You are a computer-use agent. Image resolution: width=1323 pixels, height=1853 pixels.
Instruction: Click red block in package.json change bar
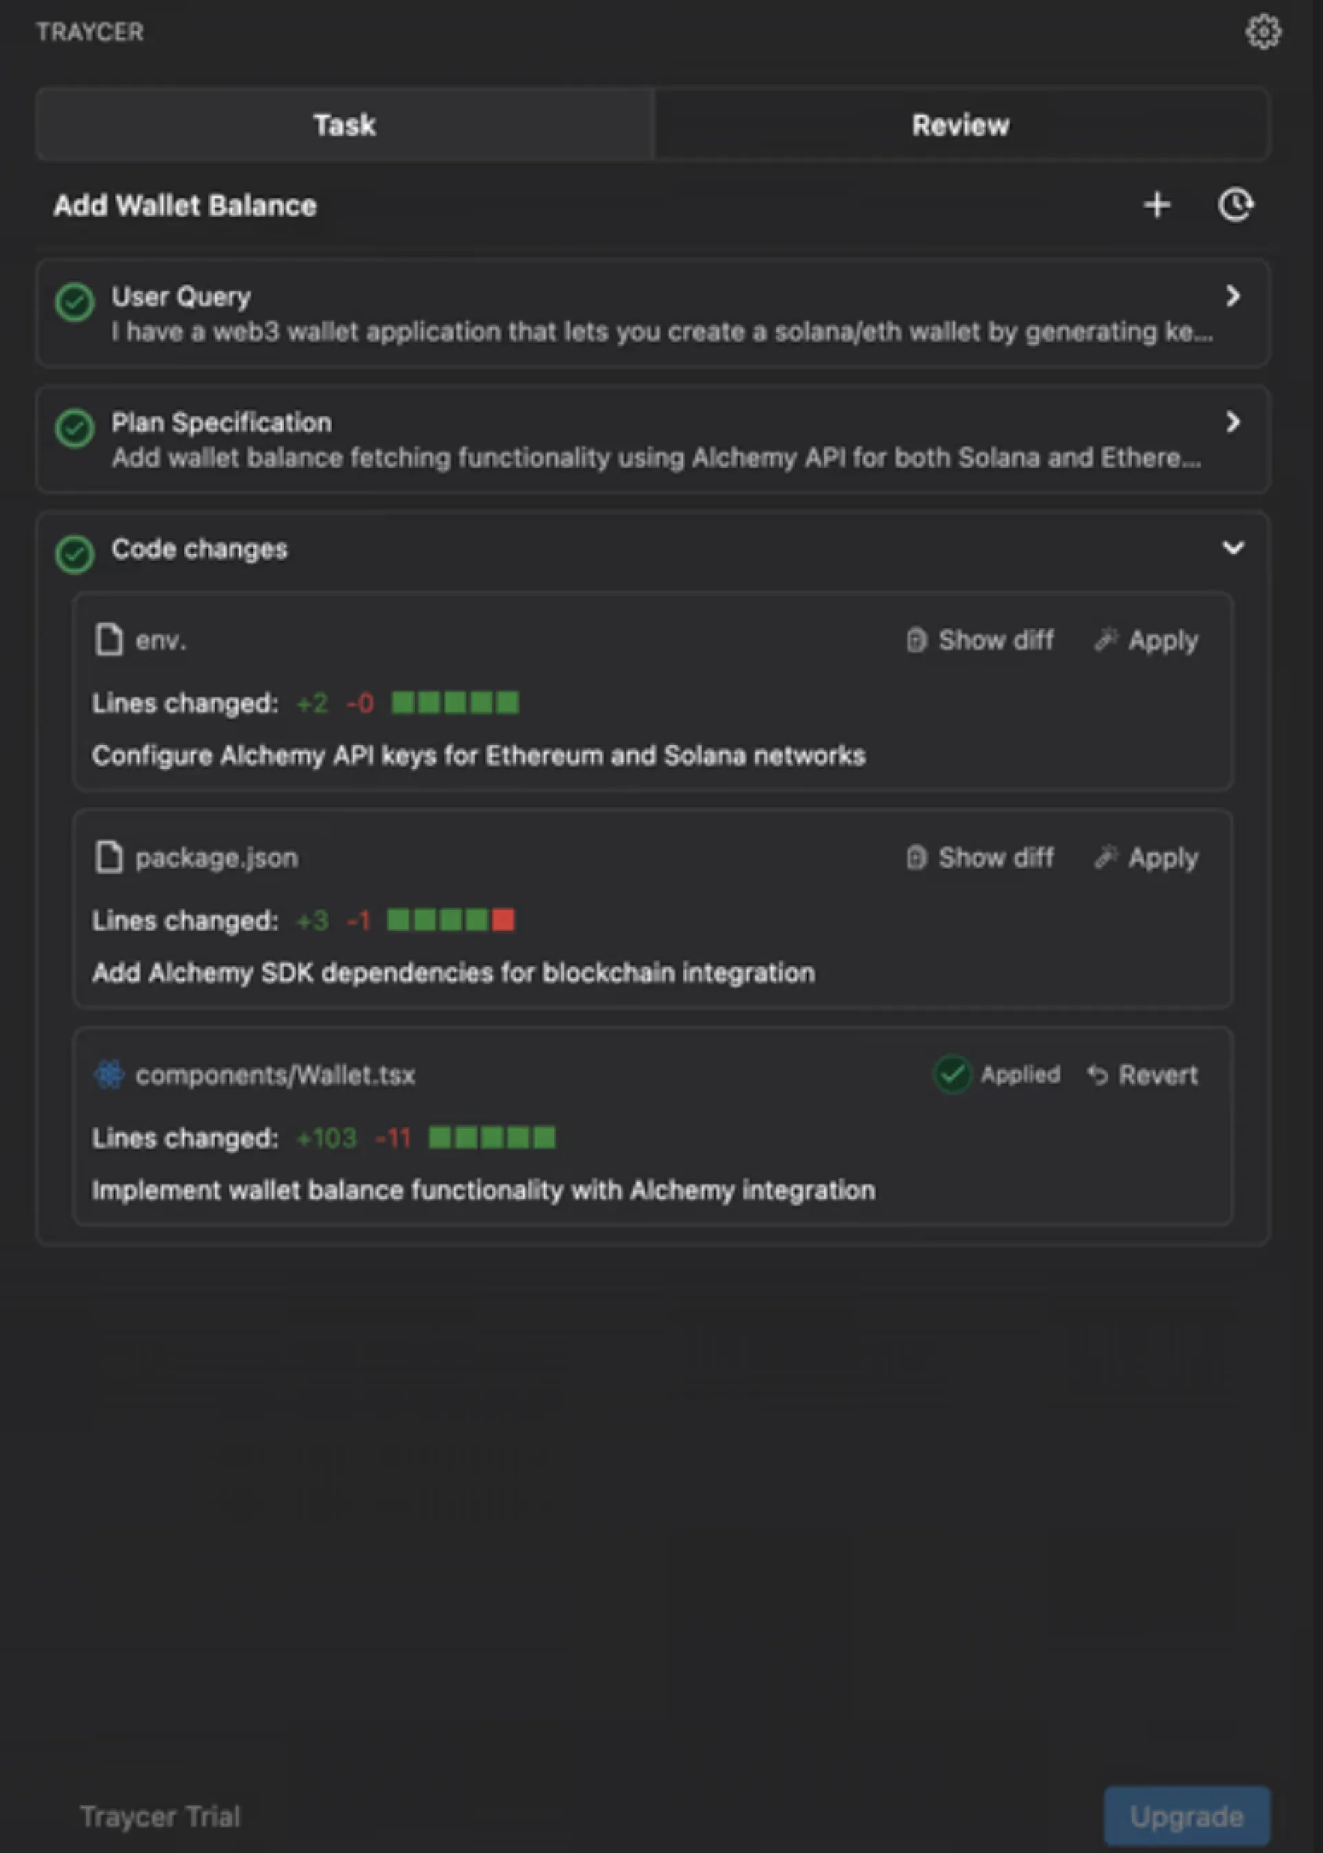pyautogui.click(x=504, y=921)
